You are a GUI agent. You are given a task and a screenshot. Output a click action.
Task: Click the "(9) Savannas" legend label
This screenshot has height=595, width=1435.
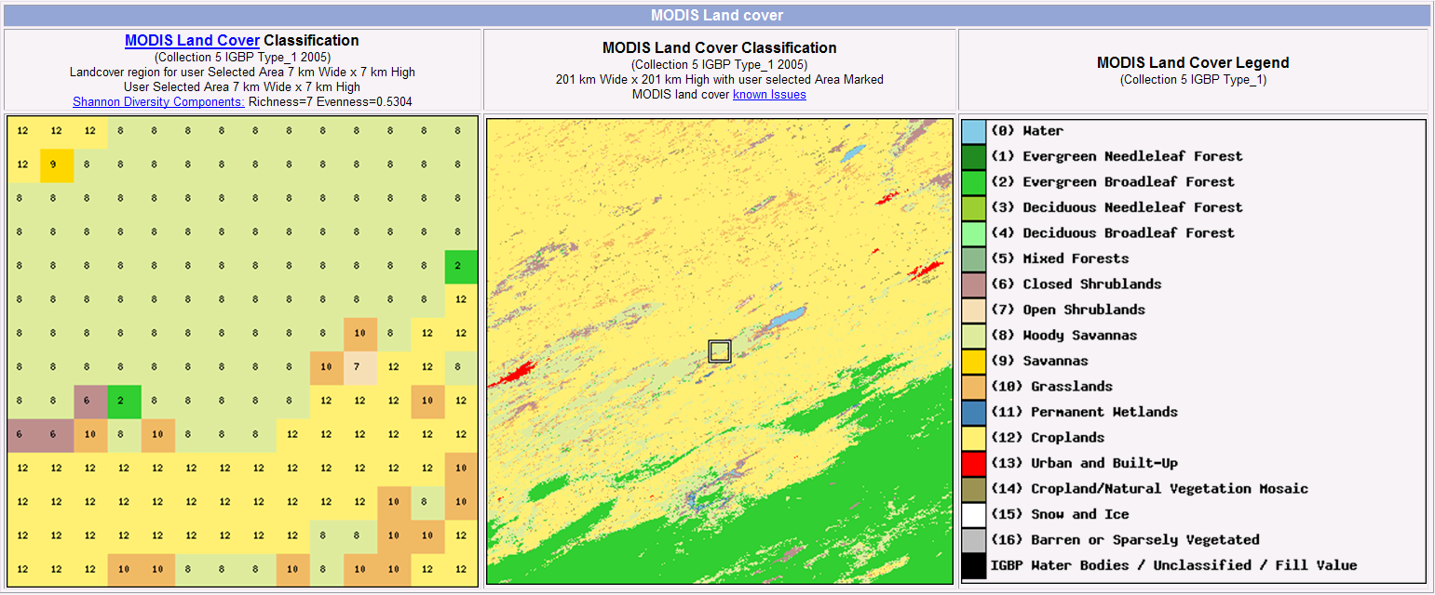[1039, 361]
